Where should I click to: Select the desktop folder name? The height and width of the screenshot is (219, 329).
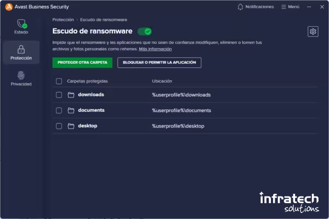click(88, 126)
